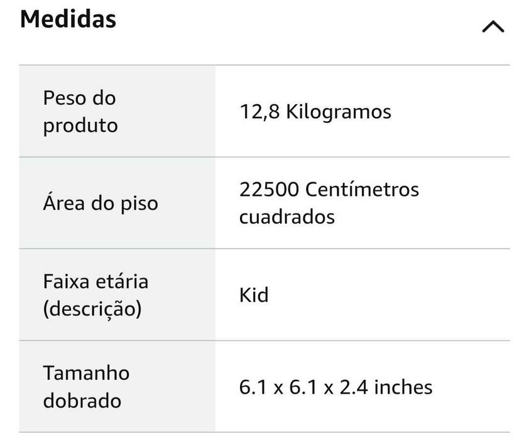The height and width of the screenshot is (439, 529).
Task: Select the 'Tamanho' label word
Action: point(86,373)
